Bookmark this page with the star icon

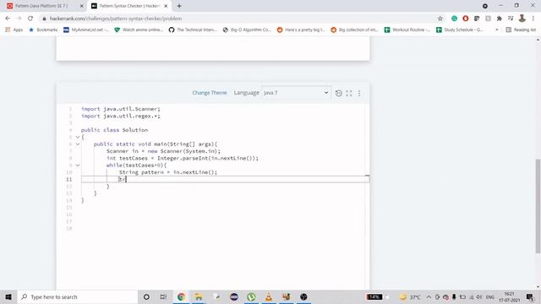coord(440,19)
